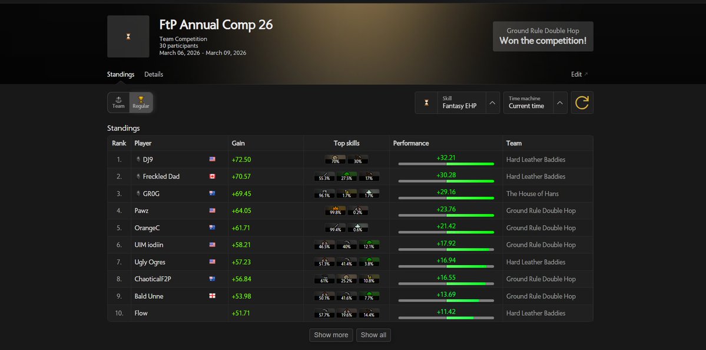Viewport: 706px width, 350px height.
Task: Click Flow's 57.7% skill icon
Action: 324,313
